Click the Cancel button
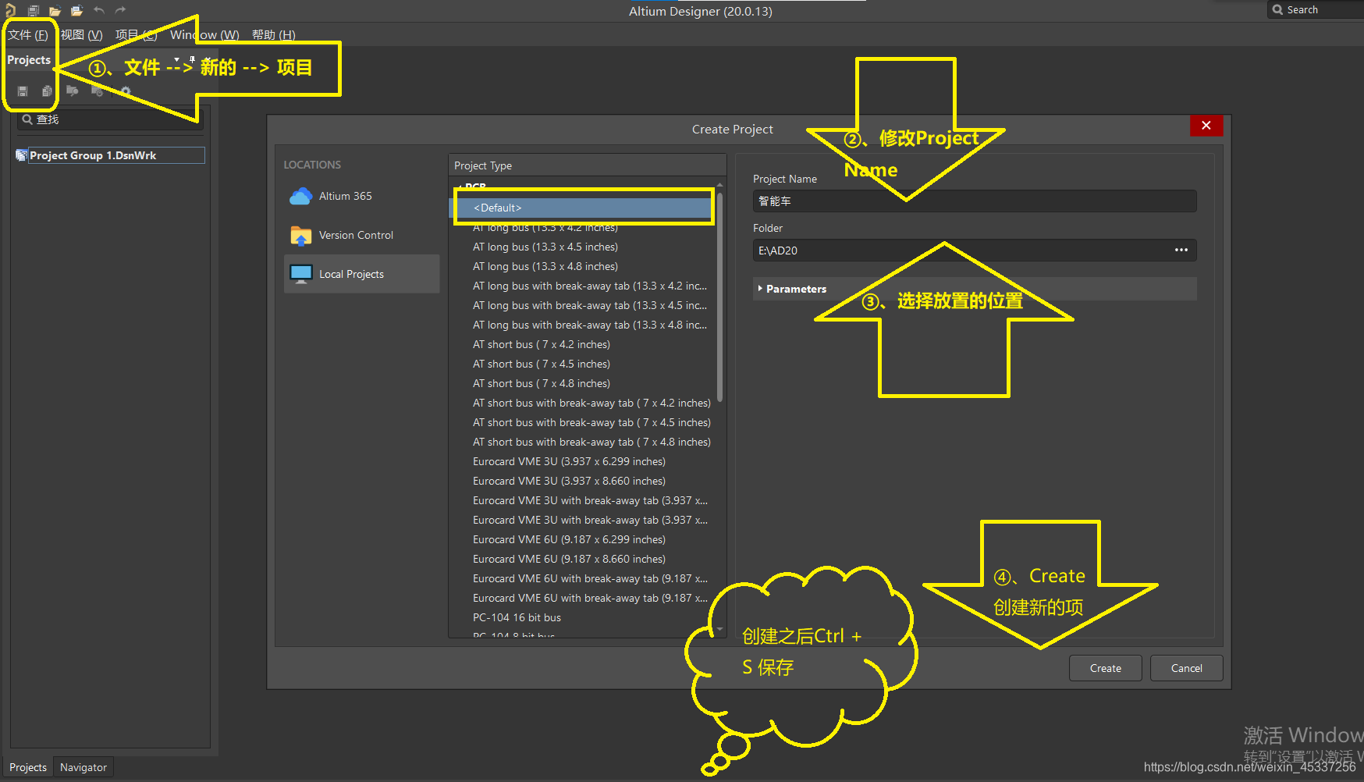This screenshot has height=782, width=1364. tap(1186, 668)
